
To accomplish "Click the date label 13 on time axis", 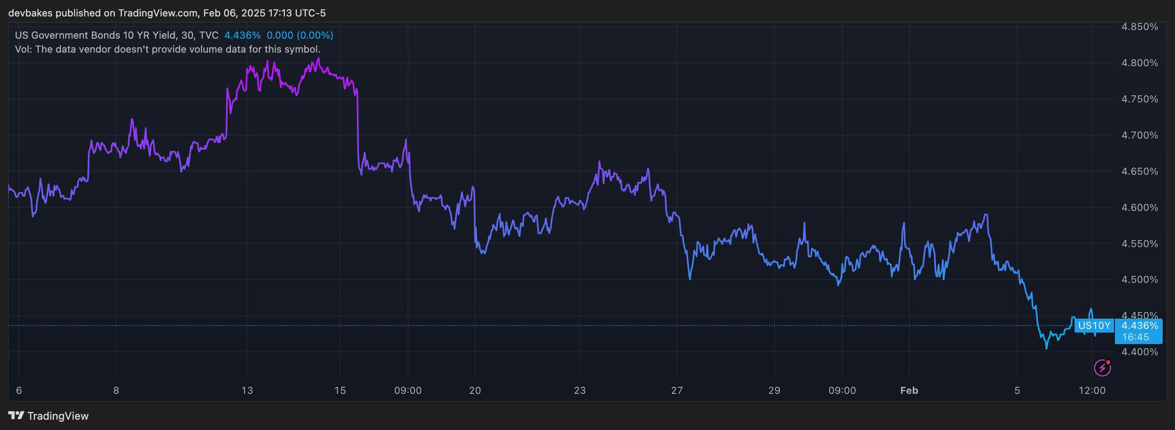I will click(x=247, y=391).
